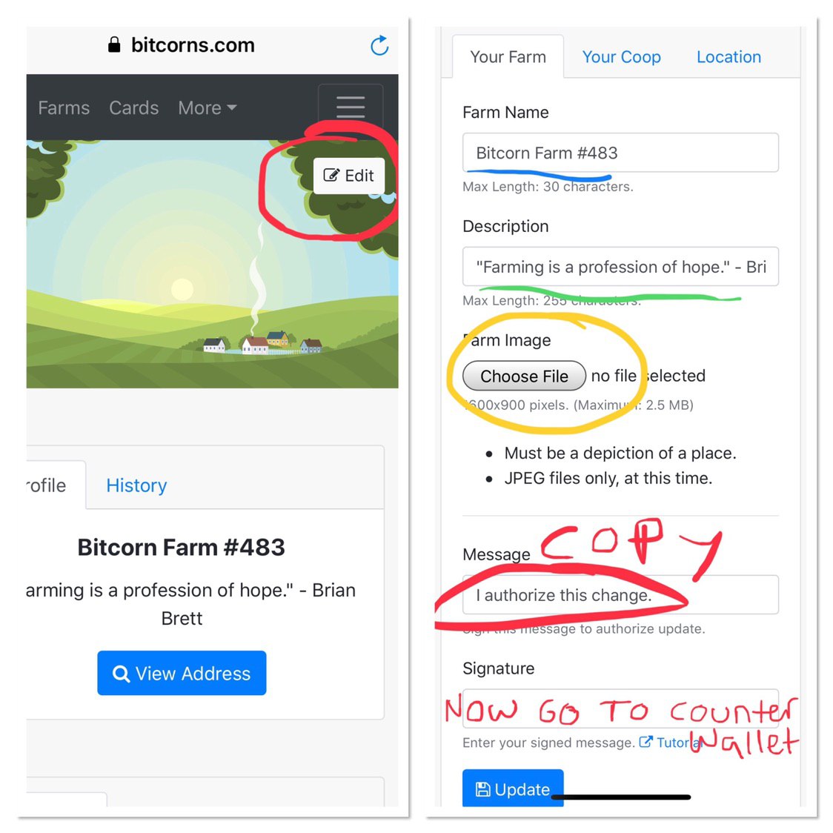Screen dimensions: 833x833
Task: Click the Choose File button
Action: tap(525, 376)
